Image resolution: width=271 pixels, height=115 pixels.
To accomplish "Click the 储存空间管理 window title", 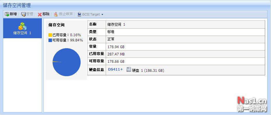I will pos(17,5).
